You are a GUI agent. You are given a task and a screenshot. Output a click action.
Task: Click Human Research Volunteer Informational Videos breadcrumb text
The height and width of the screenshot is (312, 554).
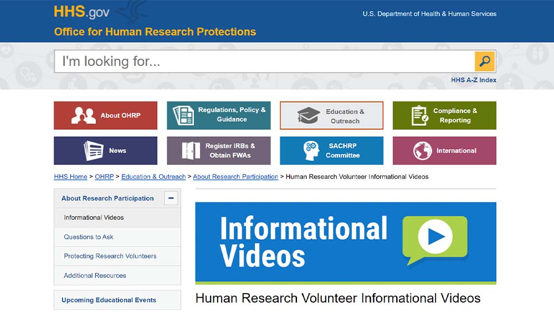pos(357,177)
